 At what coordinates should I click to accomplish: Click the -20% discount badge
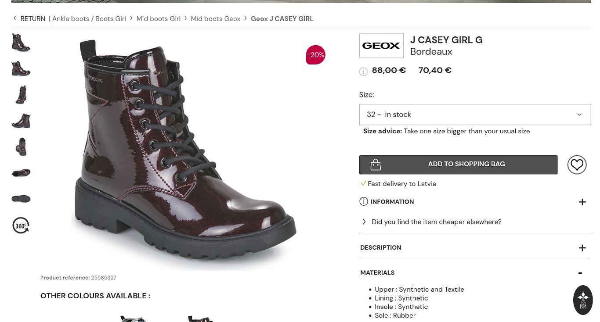click(x=315, y=55)
